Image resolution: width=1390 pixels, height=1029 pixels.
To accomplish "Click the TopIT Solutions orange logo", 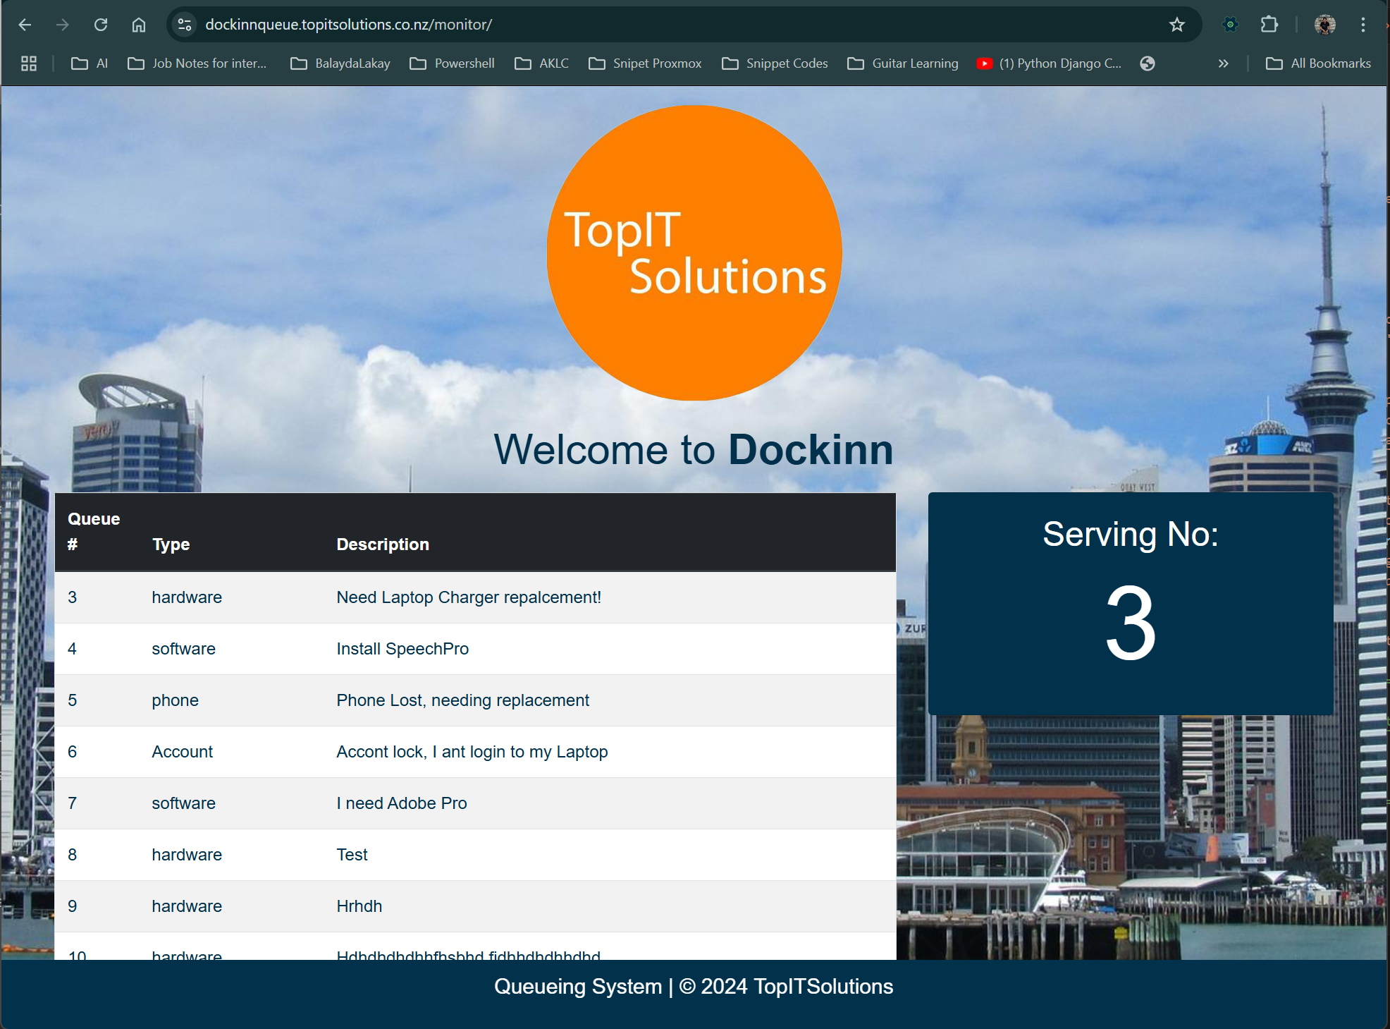I will pos(694,252).
